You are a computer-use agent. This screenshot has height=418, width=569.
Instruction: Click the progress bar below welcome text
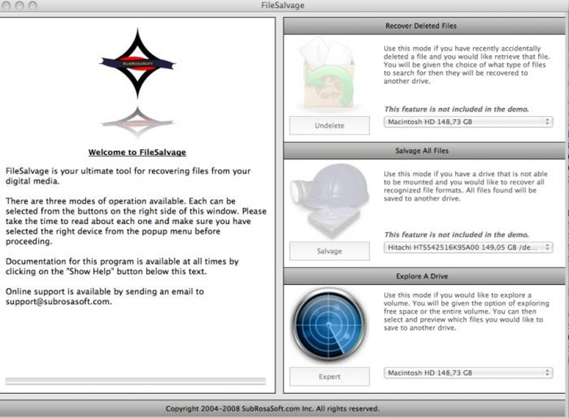(x=136, y=381)
